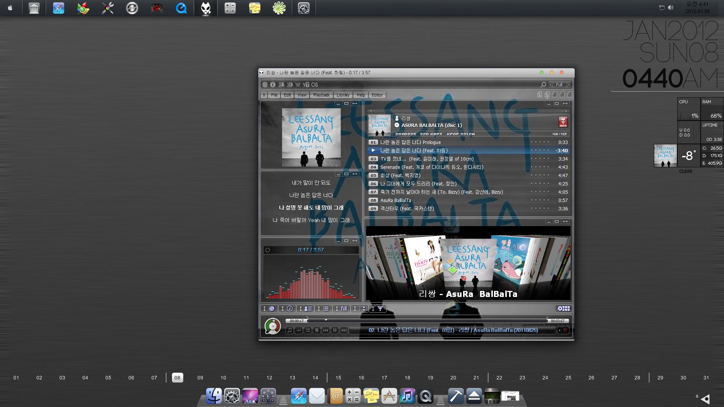This screenshot has height=407, width=724.
Task: Click the MP3 codec badge icon
Action: coord(563,122)
